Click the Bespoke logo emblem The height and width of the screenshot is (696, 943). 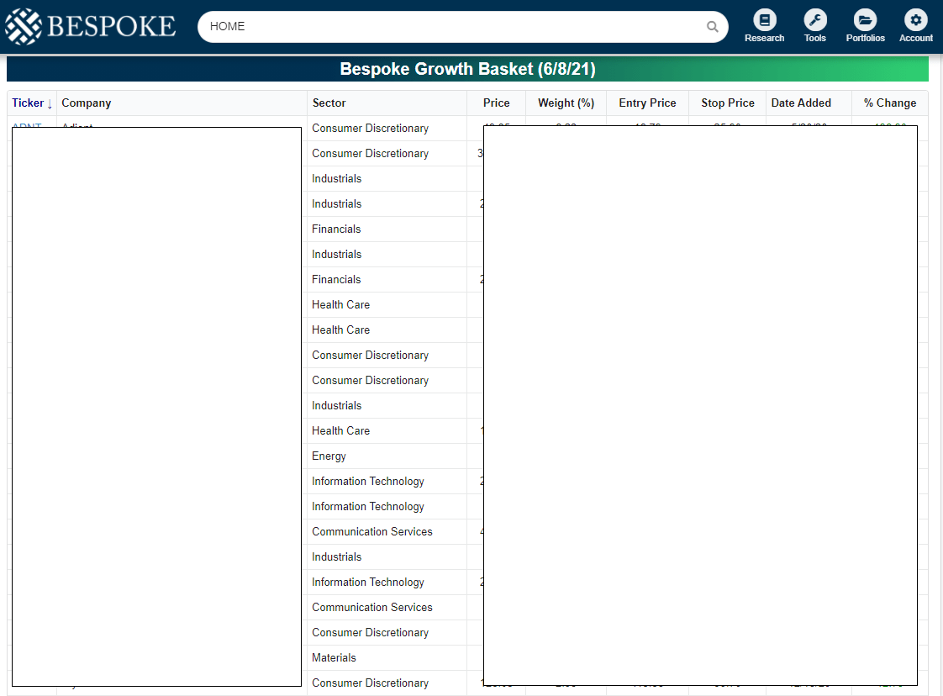22,26
